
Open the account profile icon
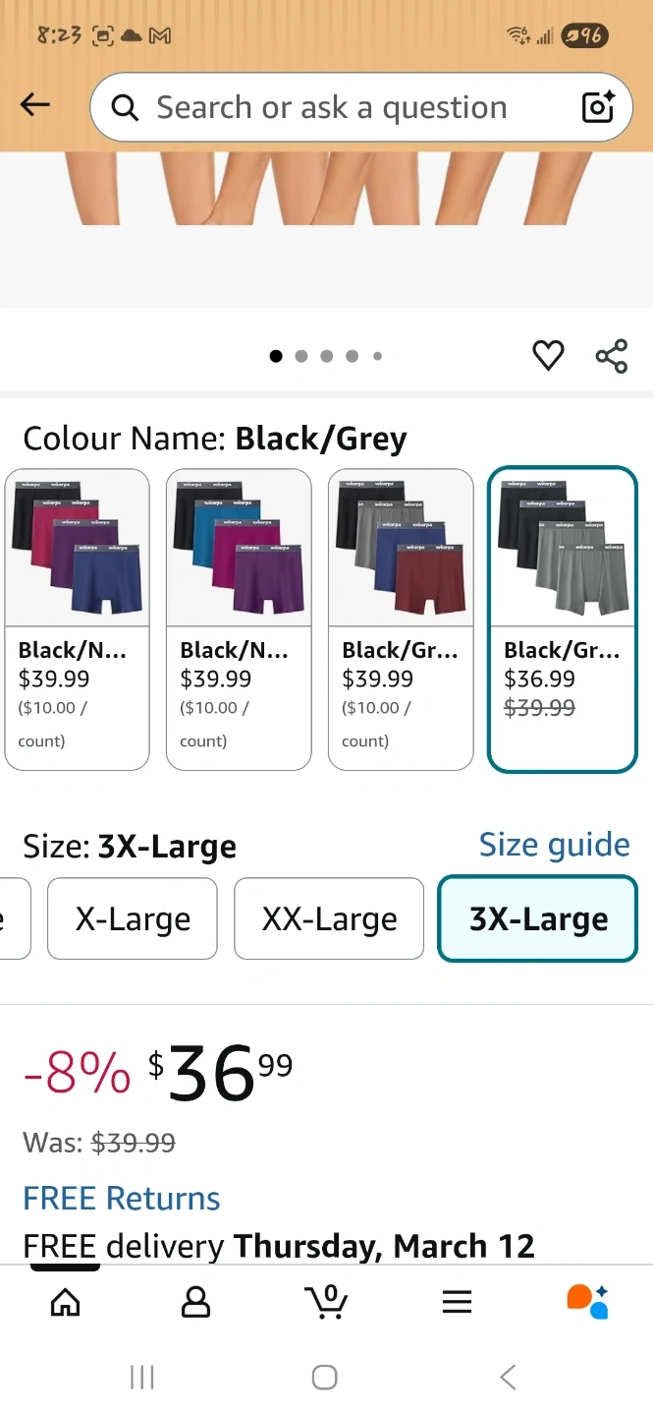[196, 1302]
